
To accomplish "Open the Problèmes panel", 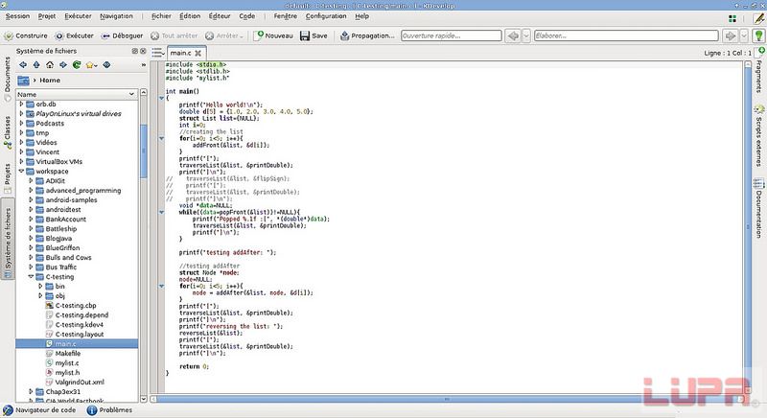I will (109, 410).
